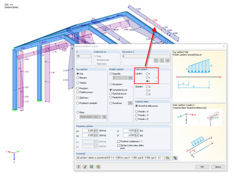Open the A distance arrow menu button
Screen dimensions: 234x176
tap(138, 131)
